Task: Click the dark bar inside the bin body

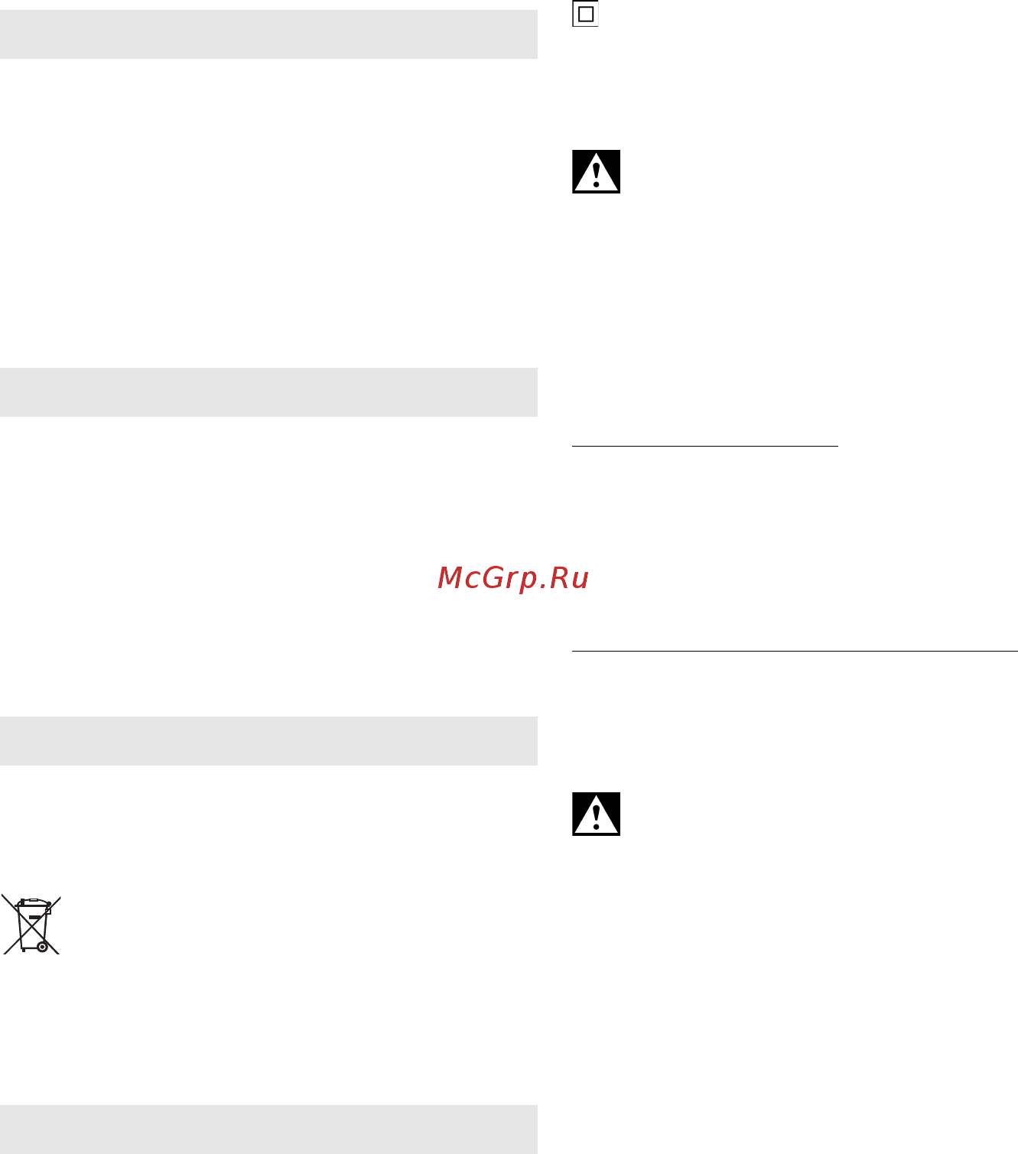Action: click(34, 916)
